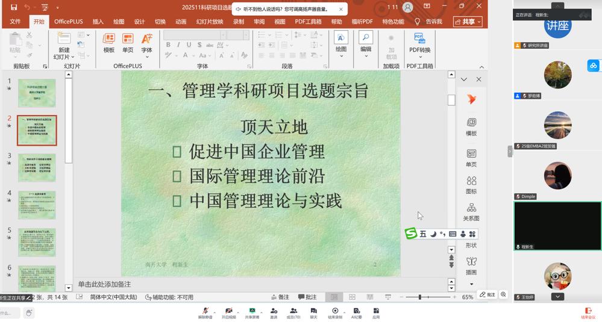
Task: Toggle italic formatting I in the font group
Action: (x=178, y=45)
